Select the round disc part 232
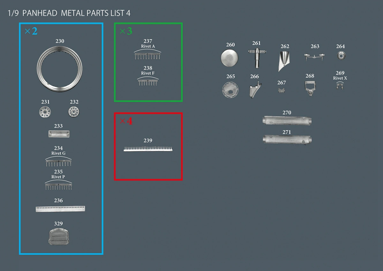The image size is (383, 271). pyautogui.click(x=74, y=112)
